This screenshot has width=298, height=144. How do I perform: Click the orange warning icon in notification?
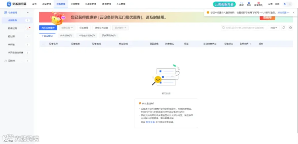[208, 13]
